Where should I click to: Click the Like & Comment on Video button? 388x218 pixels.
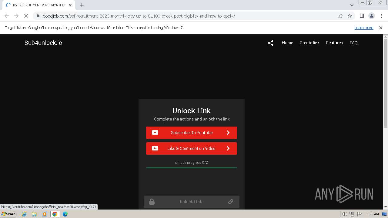pyautogui.click(x=192, y=148)
